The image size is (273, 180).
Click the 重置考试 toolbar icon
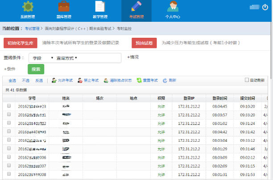click(139, 80)
